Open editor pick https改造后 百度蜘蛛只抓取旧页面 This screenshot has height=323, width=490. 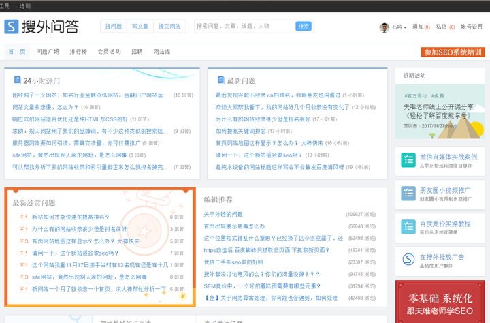[267, 250]
